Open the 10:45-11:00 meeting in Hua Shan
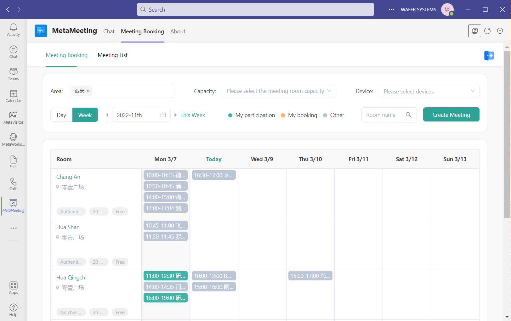This screenshot has height=321, width=511. click(166, 226)
